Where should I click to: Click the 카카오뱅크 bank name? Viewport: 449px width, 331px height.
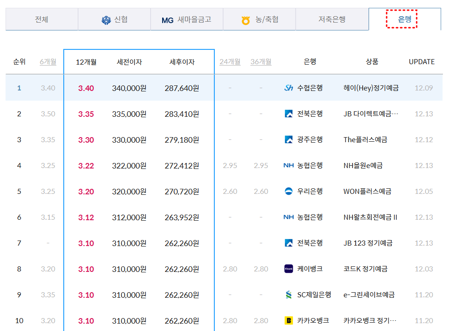pos(313,320)
